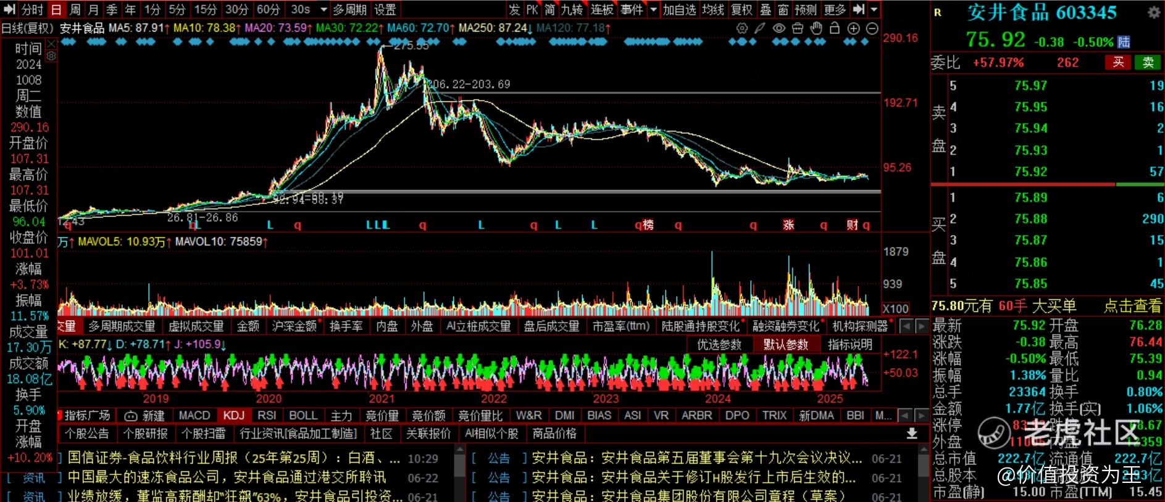Open the 更多 menu in the toolbar
This screenshot has height=502, width=1165.
click(835, 9)
